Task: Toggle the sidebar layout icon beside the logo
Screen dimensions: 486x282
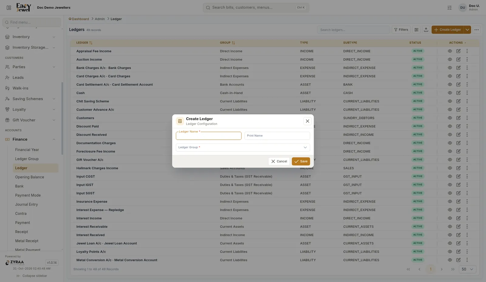Action: click(x=9, y=8)
